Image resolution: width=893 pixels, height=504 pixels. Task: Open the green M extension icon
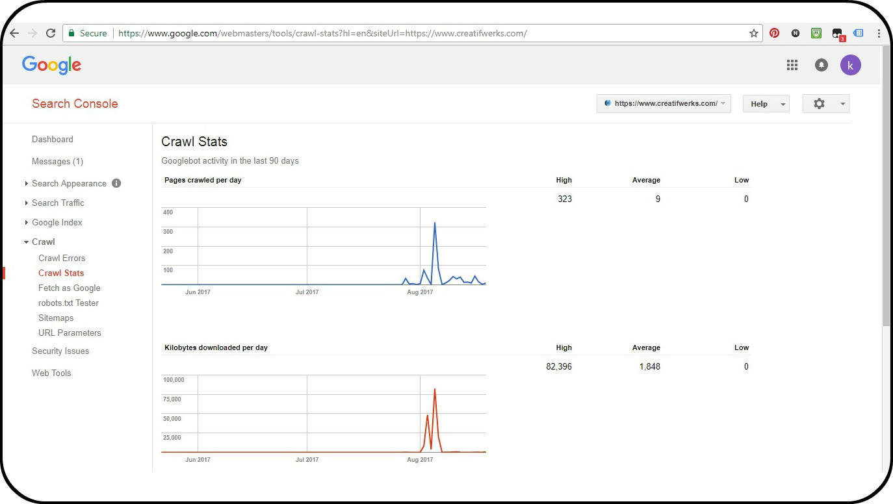816,33
